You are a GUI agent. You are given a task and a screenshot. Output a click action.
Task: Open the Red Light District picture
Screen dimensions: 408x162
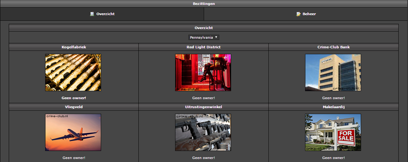point(203,72)
